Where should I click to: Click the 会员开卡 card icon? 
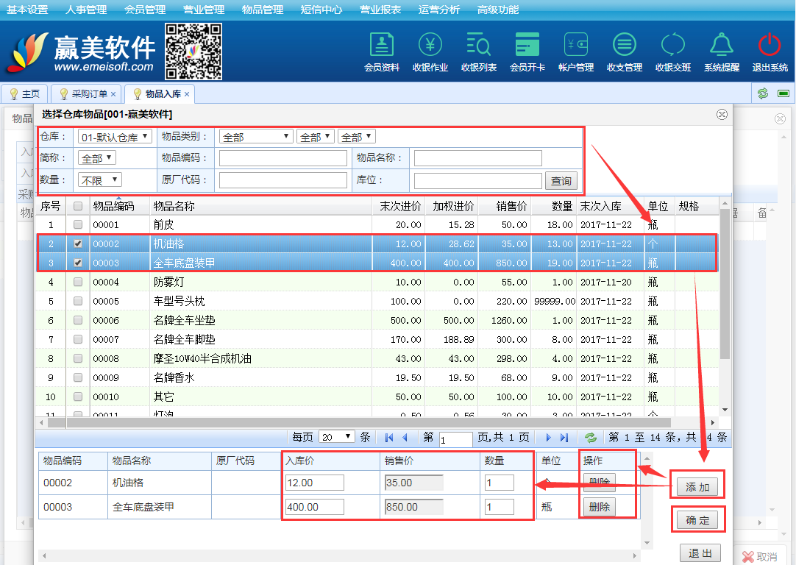click(x=527, y=46)
